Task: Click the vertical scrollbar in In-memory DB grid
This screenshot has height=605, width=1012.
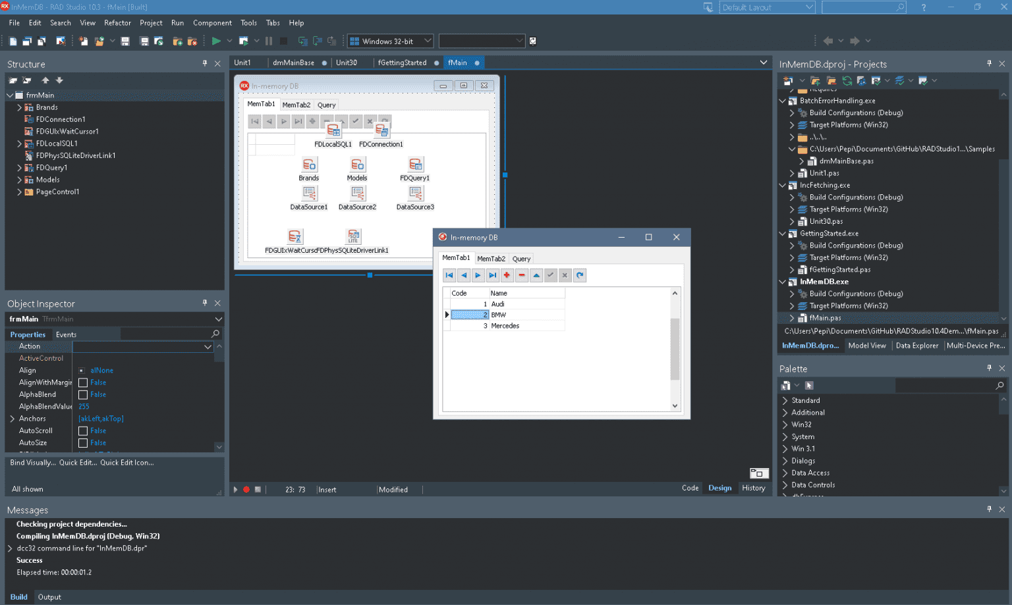Action: click(x=675, y=350)
